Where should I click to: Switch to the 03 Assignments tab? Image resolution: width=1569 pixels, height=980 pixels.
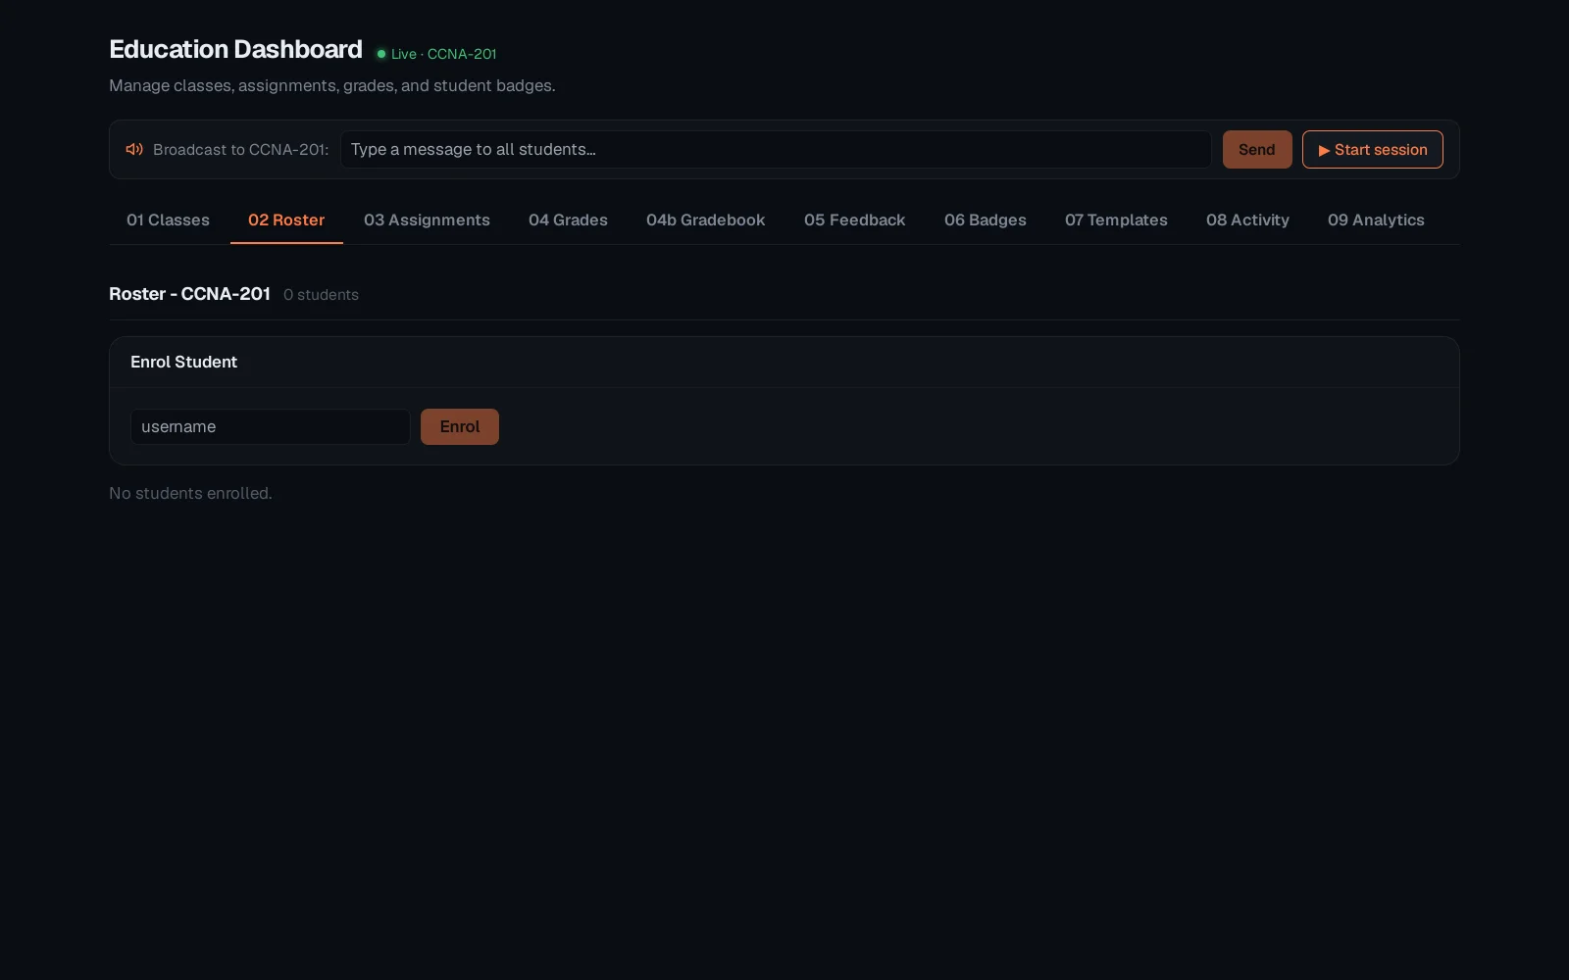[x=427, y=220]
